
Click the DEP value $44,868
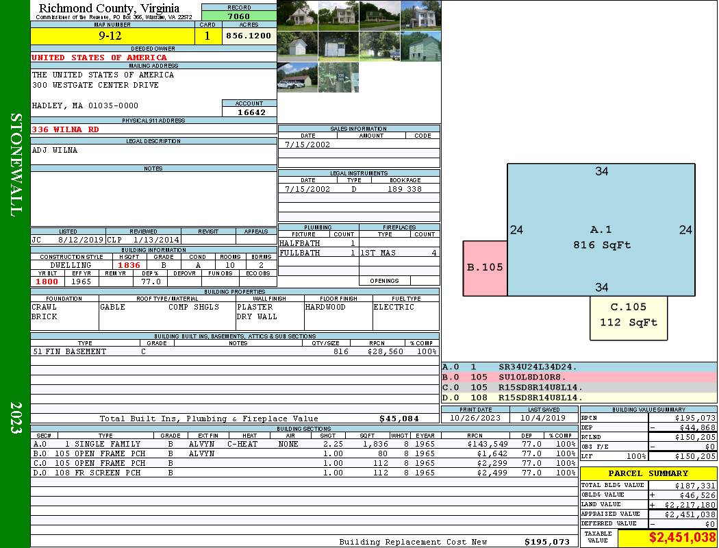point(698,428)
